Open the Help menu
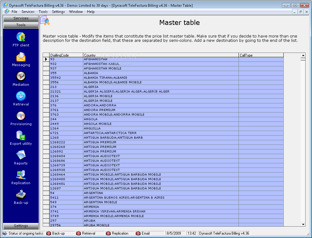Image resolution: width=312 pixels, height=238 pixels. click(91, 12)
